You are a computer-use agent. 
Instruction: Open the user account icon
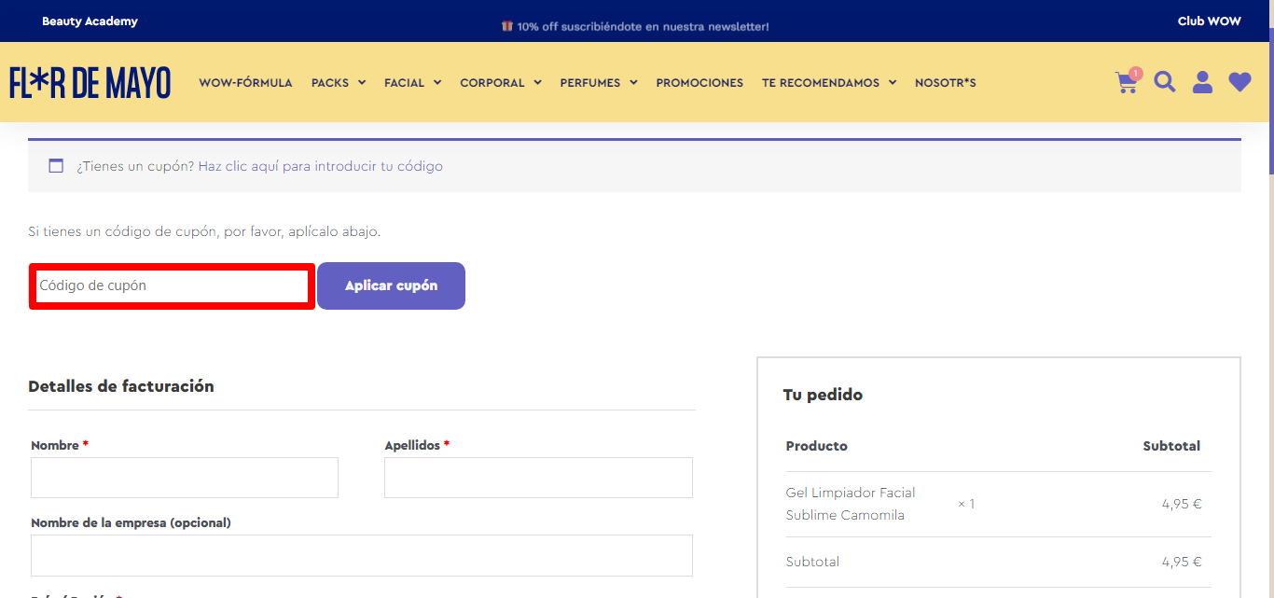(x=1203, y=82)
